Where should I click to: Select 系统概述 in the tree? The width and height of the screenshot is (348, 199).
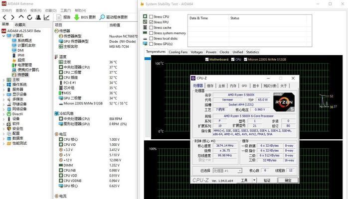(24, 40)
